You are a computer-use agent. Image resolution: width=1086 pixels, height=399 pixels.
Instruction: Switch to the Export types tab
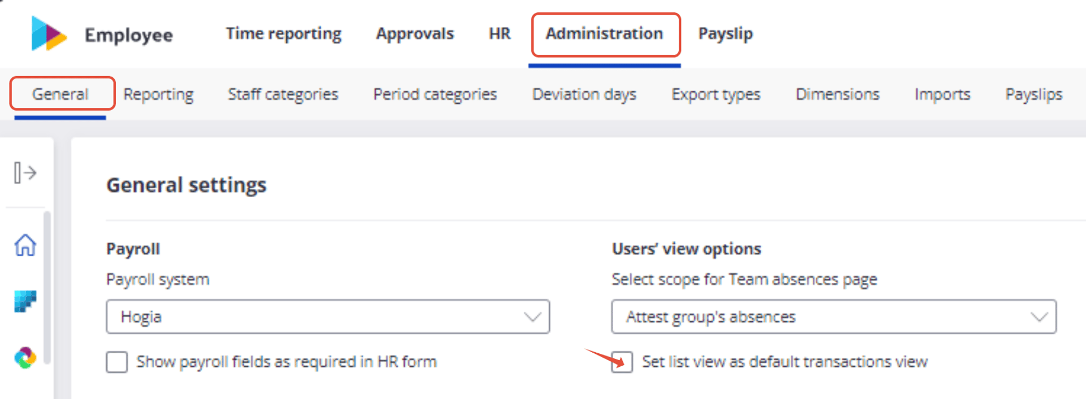[716, 94]
